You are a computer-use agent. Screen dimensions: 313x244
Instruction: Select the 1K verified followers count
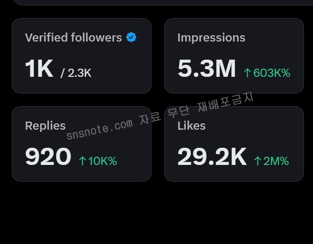click(x=39, y=68)
